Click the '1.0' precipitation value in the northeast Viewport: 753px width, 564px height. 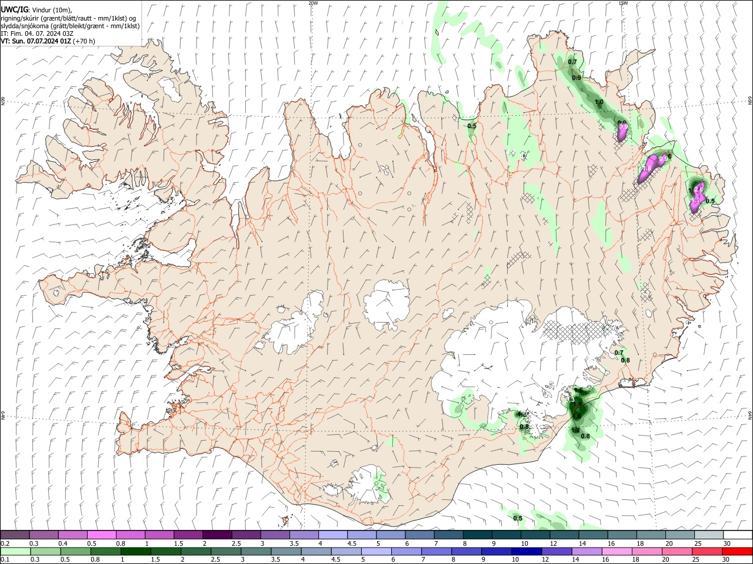click(599, 102)
